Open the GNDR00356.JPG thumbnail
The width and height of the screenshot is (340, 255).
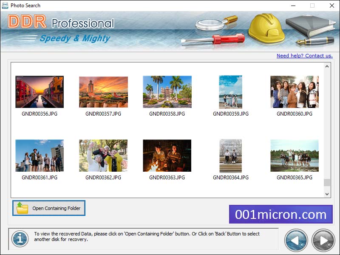pos(39,92)
